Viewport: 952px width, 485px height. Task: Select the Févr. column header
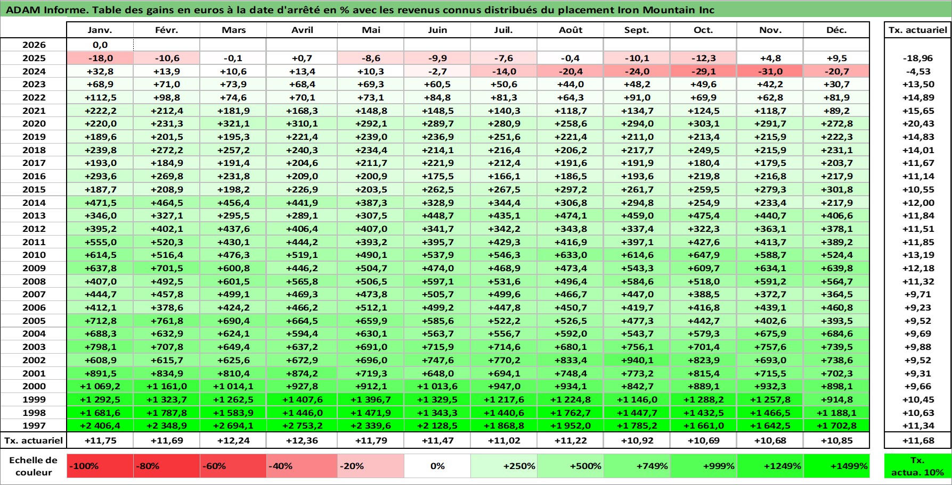point(167,30)
